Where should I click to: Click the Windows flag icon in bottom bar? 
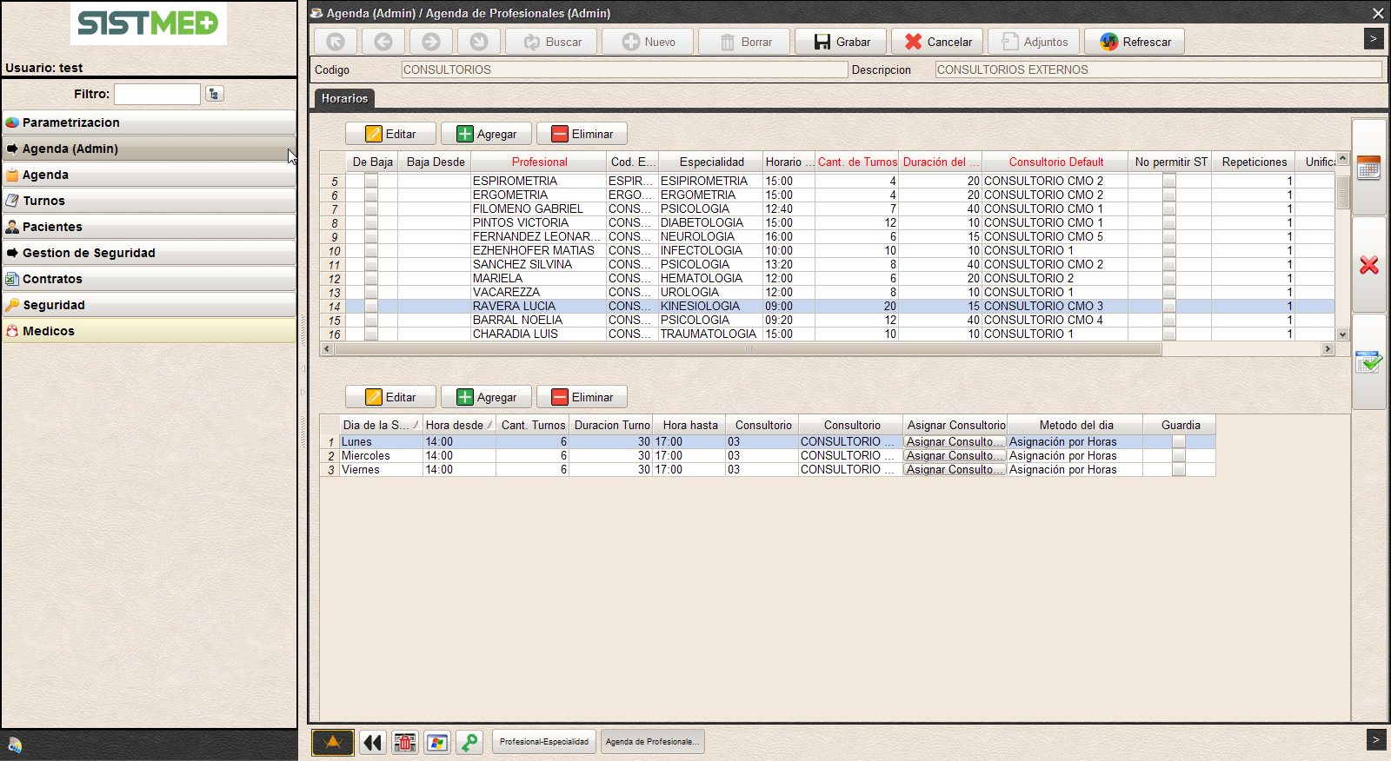pyautogui.click(x=437, y=742)
